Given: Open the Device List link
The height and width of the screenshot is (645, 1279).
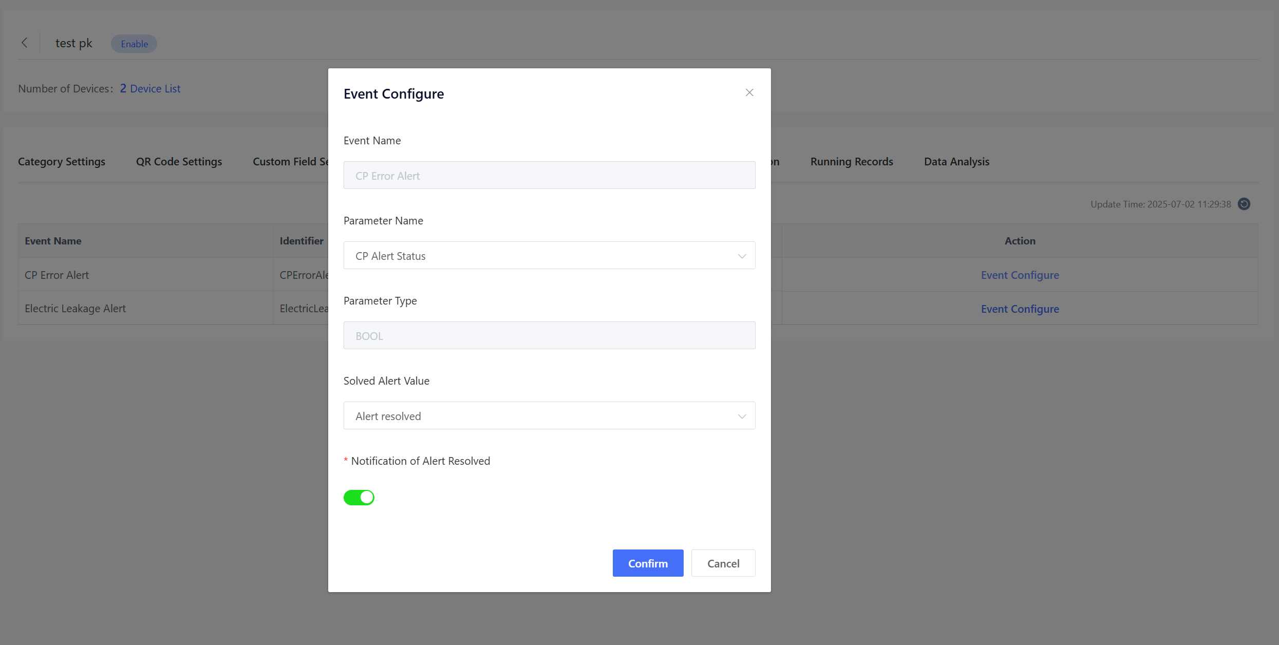Looking at the screenshot, I should (x=155, y=88).
